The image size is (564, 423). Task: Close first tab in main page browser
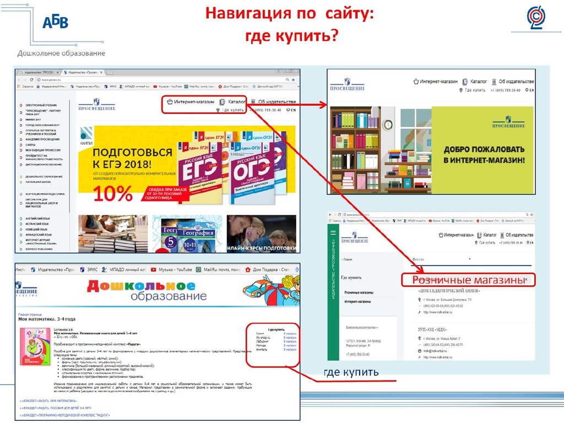57,72
